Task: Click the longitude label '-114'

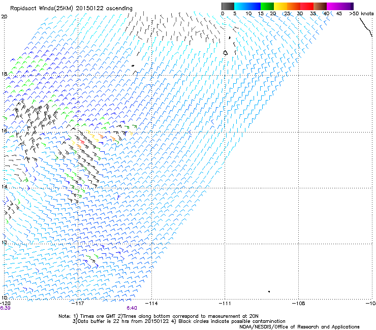Action: [x=151, y=304]
